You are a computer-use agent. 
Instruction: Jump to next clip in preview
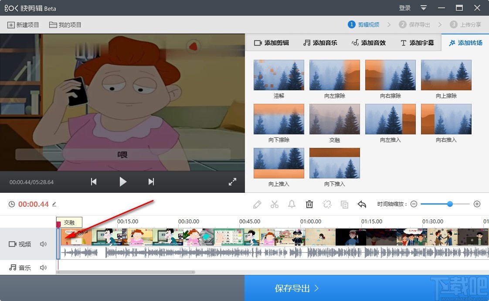pos(151,182)
